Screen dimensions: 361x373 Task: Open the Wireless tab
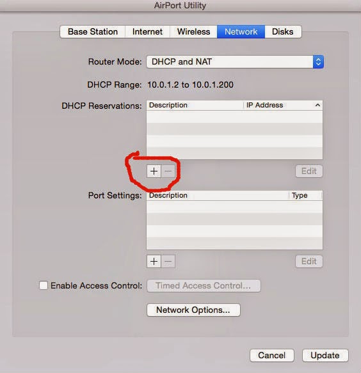tap(193, 31)
